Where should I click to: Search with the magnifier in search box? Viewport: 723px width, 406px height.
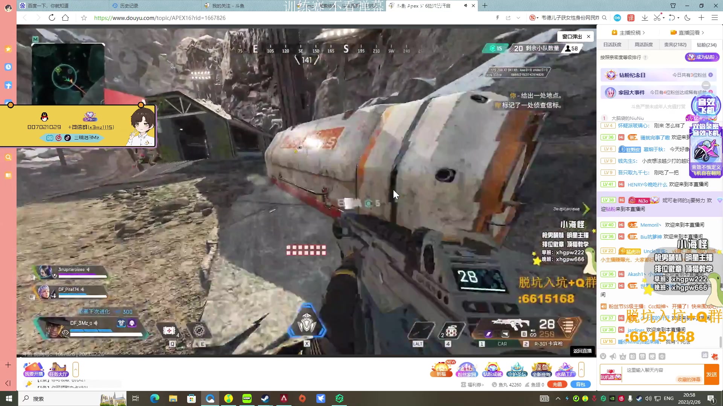tap(604, 18)
